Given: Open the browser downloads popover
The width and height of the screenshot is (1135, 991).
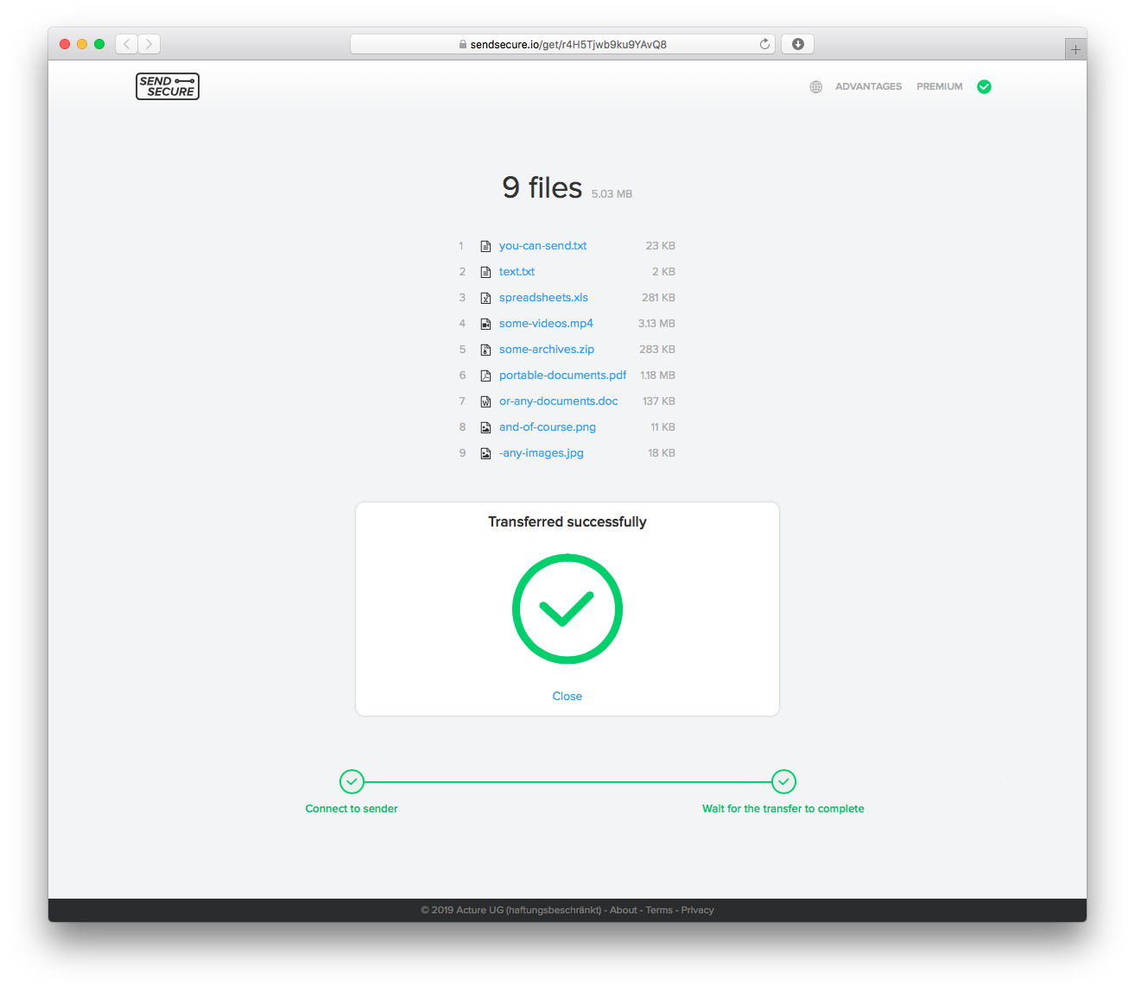Looking at the screenshot, I should click(796, 44).
